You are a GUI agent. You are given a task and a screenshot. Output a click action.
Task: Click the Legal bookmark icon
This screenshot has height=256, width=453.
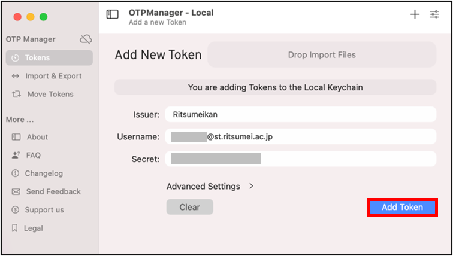pos(14,228)
